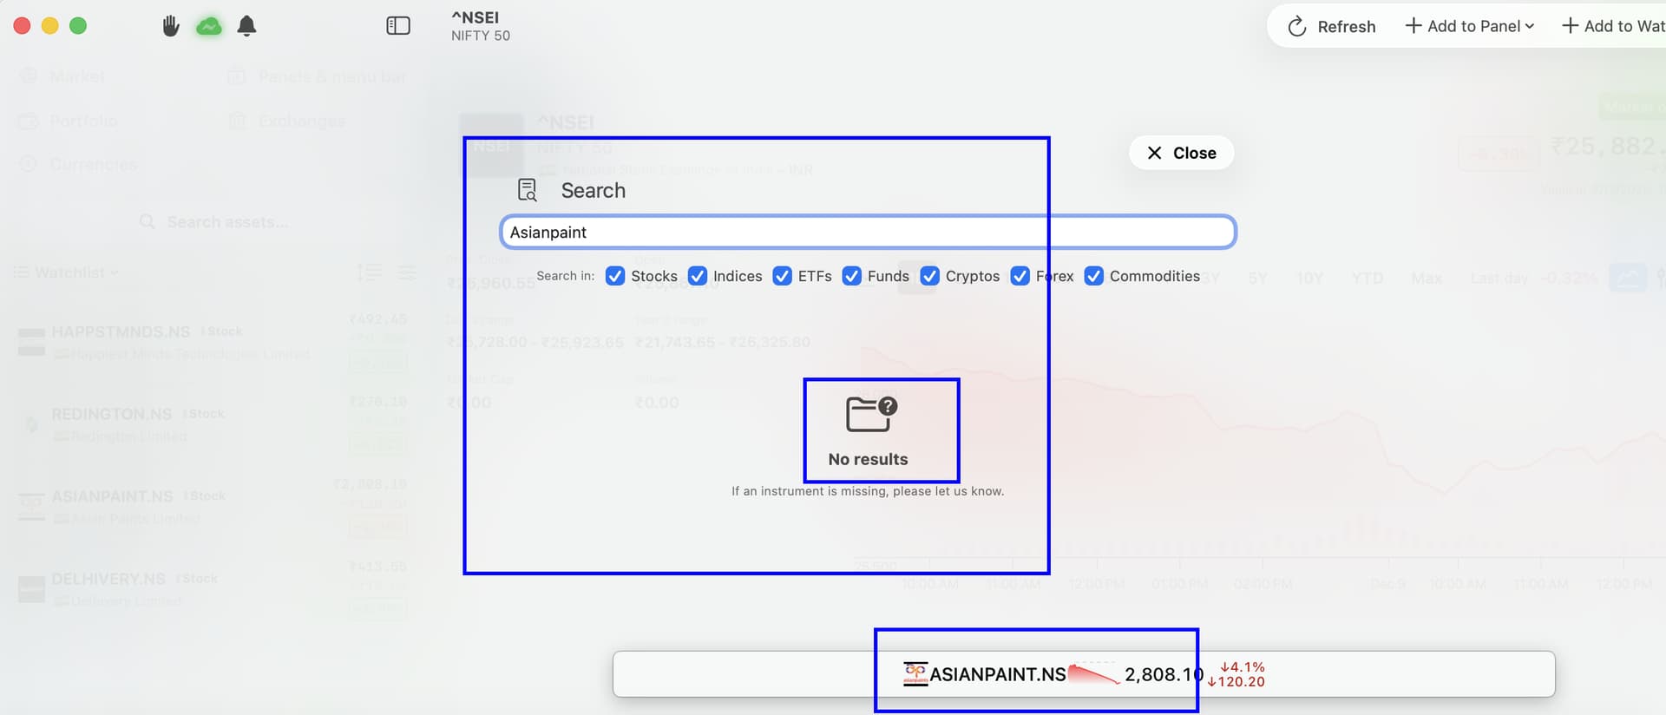
Task: Disable the Cryptos search filter
Action: click(929, 276)
